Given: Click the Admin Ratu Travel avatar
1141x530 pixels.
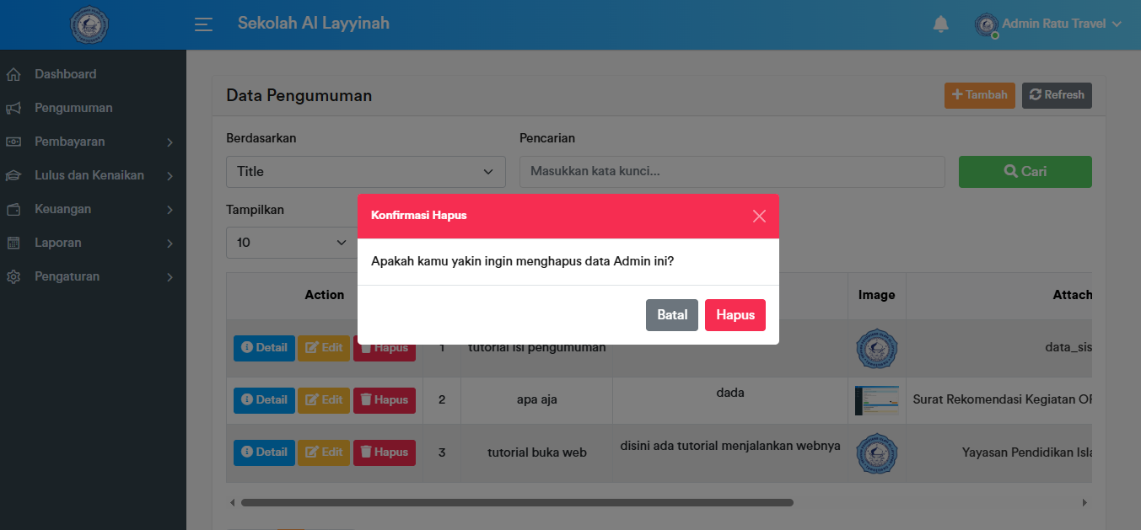Looking at the screenshot, I should [x=986, y=24].
